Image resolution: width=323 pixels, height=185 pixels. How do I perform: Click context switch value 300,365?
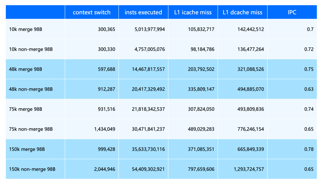click(106, 29)
